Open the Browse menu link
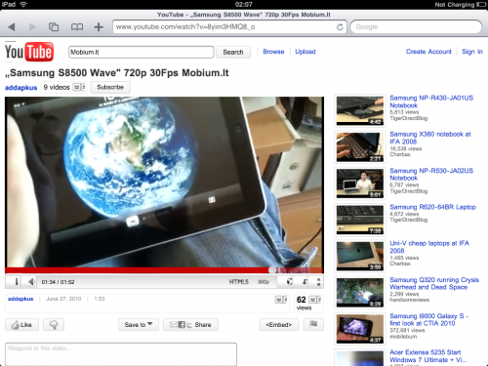Image resolution: width=488 pixels, height=366 pixels. click(273, 52)
